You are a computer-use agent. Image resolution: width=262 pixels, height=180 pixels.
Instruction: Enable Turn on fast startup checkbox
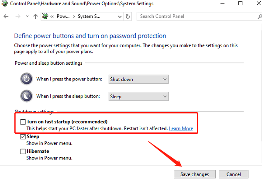point(23,122)
